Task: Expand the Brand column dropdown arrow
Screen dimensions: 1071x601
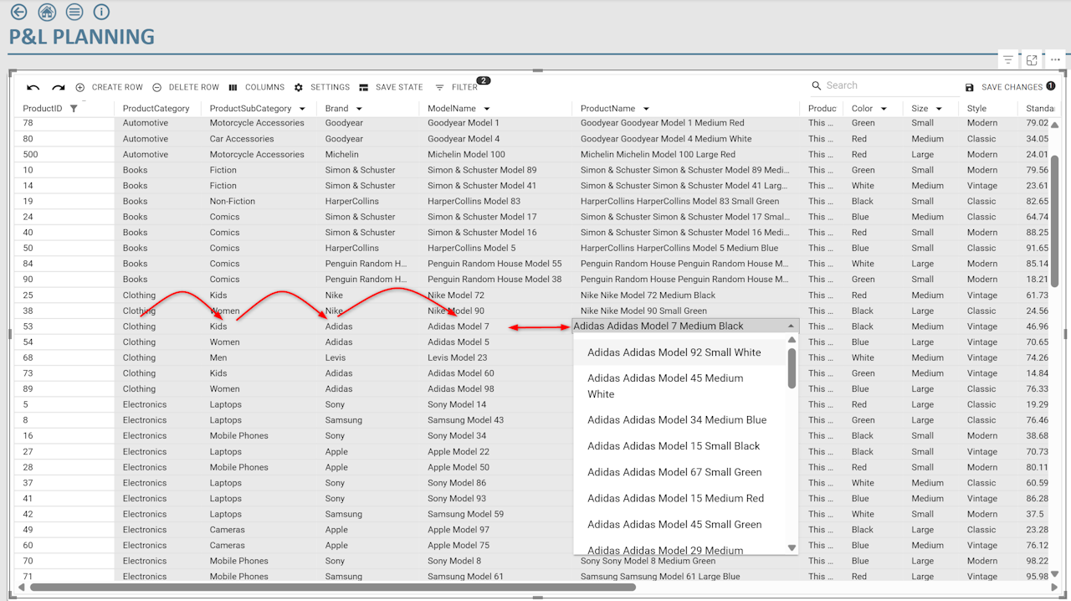Action: coord(359,109)
